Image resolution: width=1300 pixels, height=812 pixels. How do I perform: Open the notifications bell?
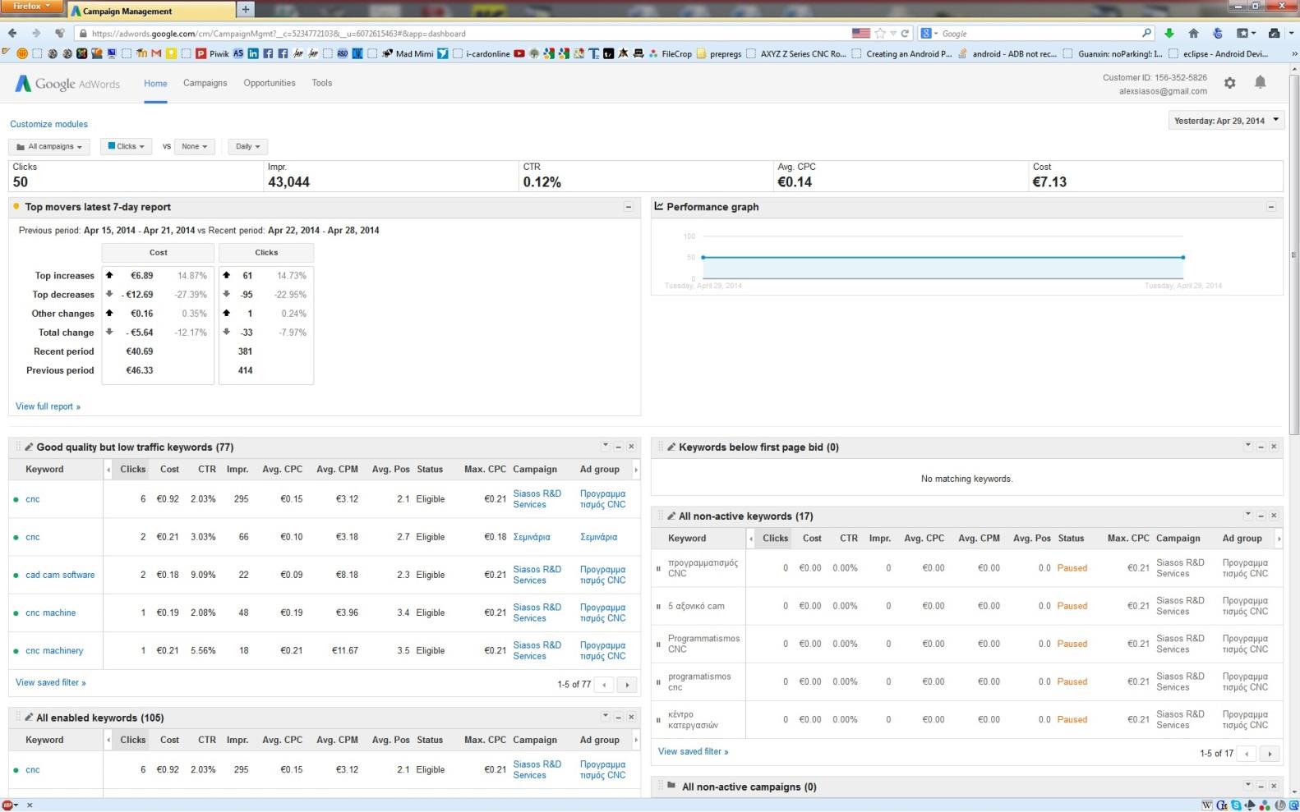(1260, 82)
